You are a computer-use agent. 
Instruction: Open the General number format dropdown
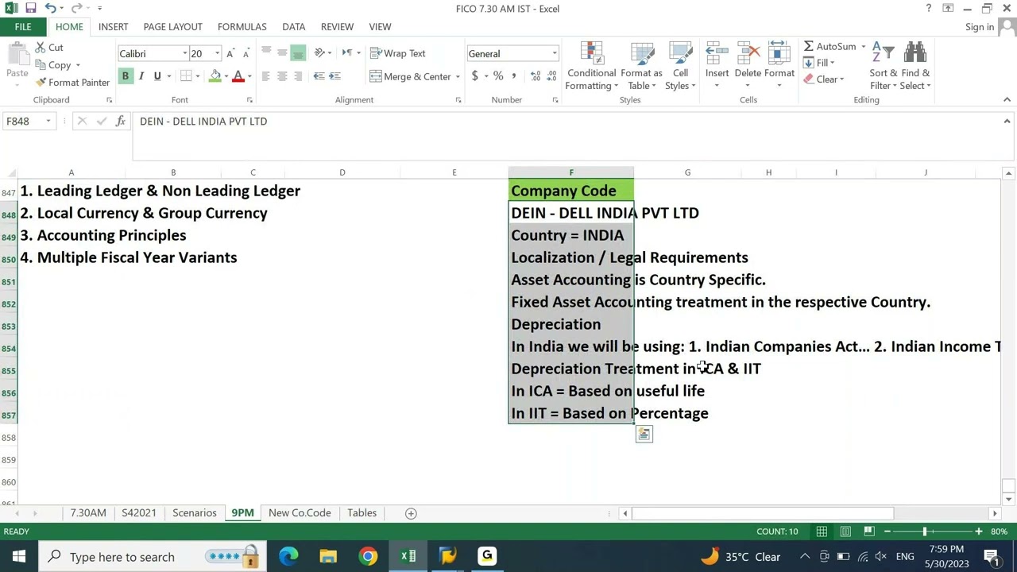555,53
